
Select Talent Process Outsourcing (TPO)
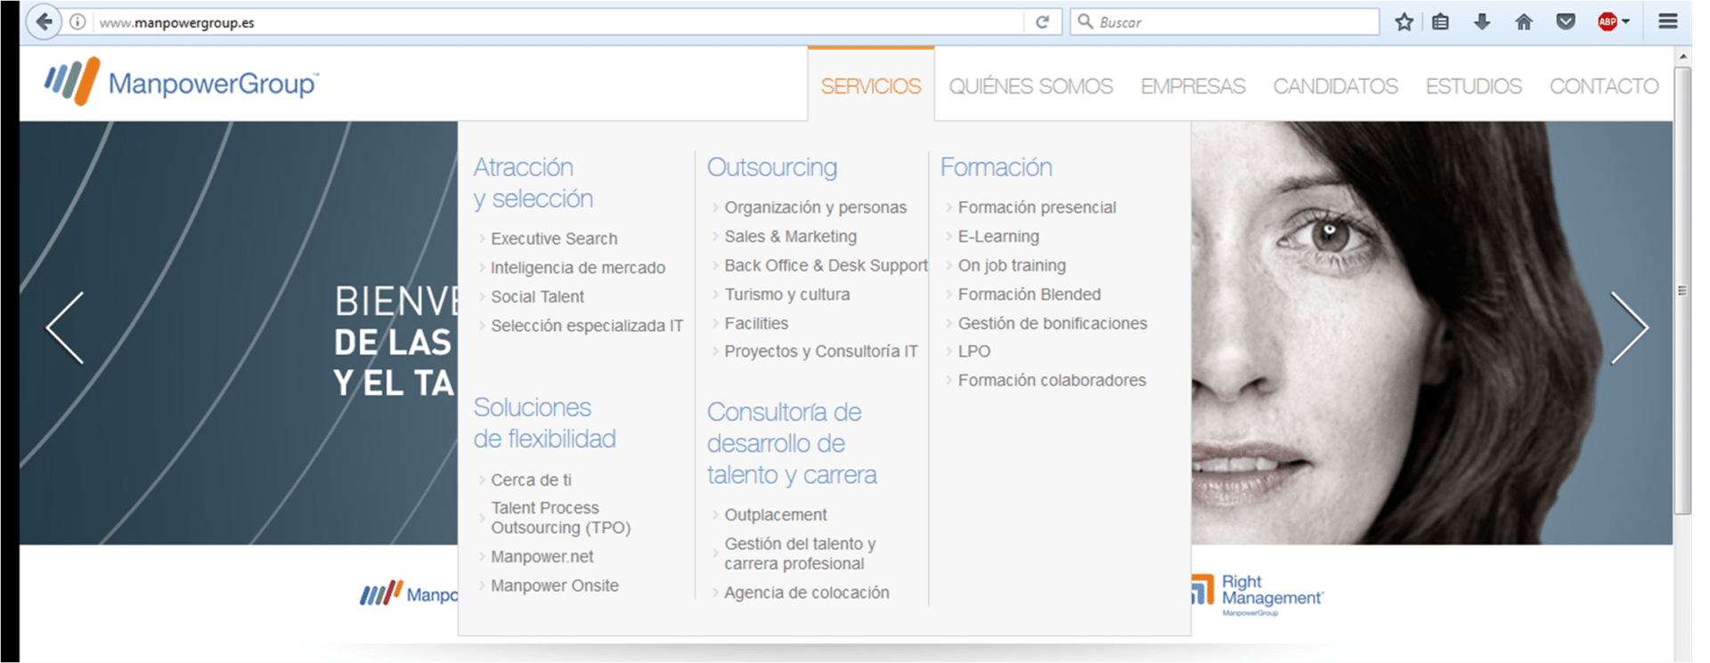click(560, 518)
